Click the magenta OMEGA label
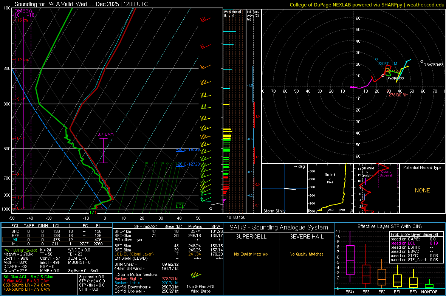This screenshot has width=446, height=296. click(23, 11)
